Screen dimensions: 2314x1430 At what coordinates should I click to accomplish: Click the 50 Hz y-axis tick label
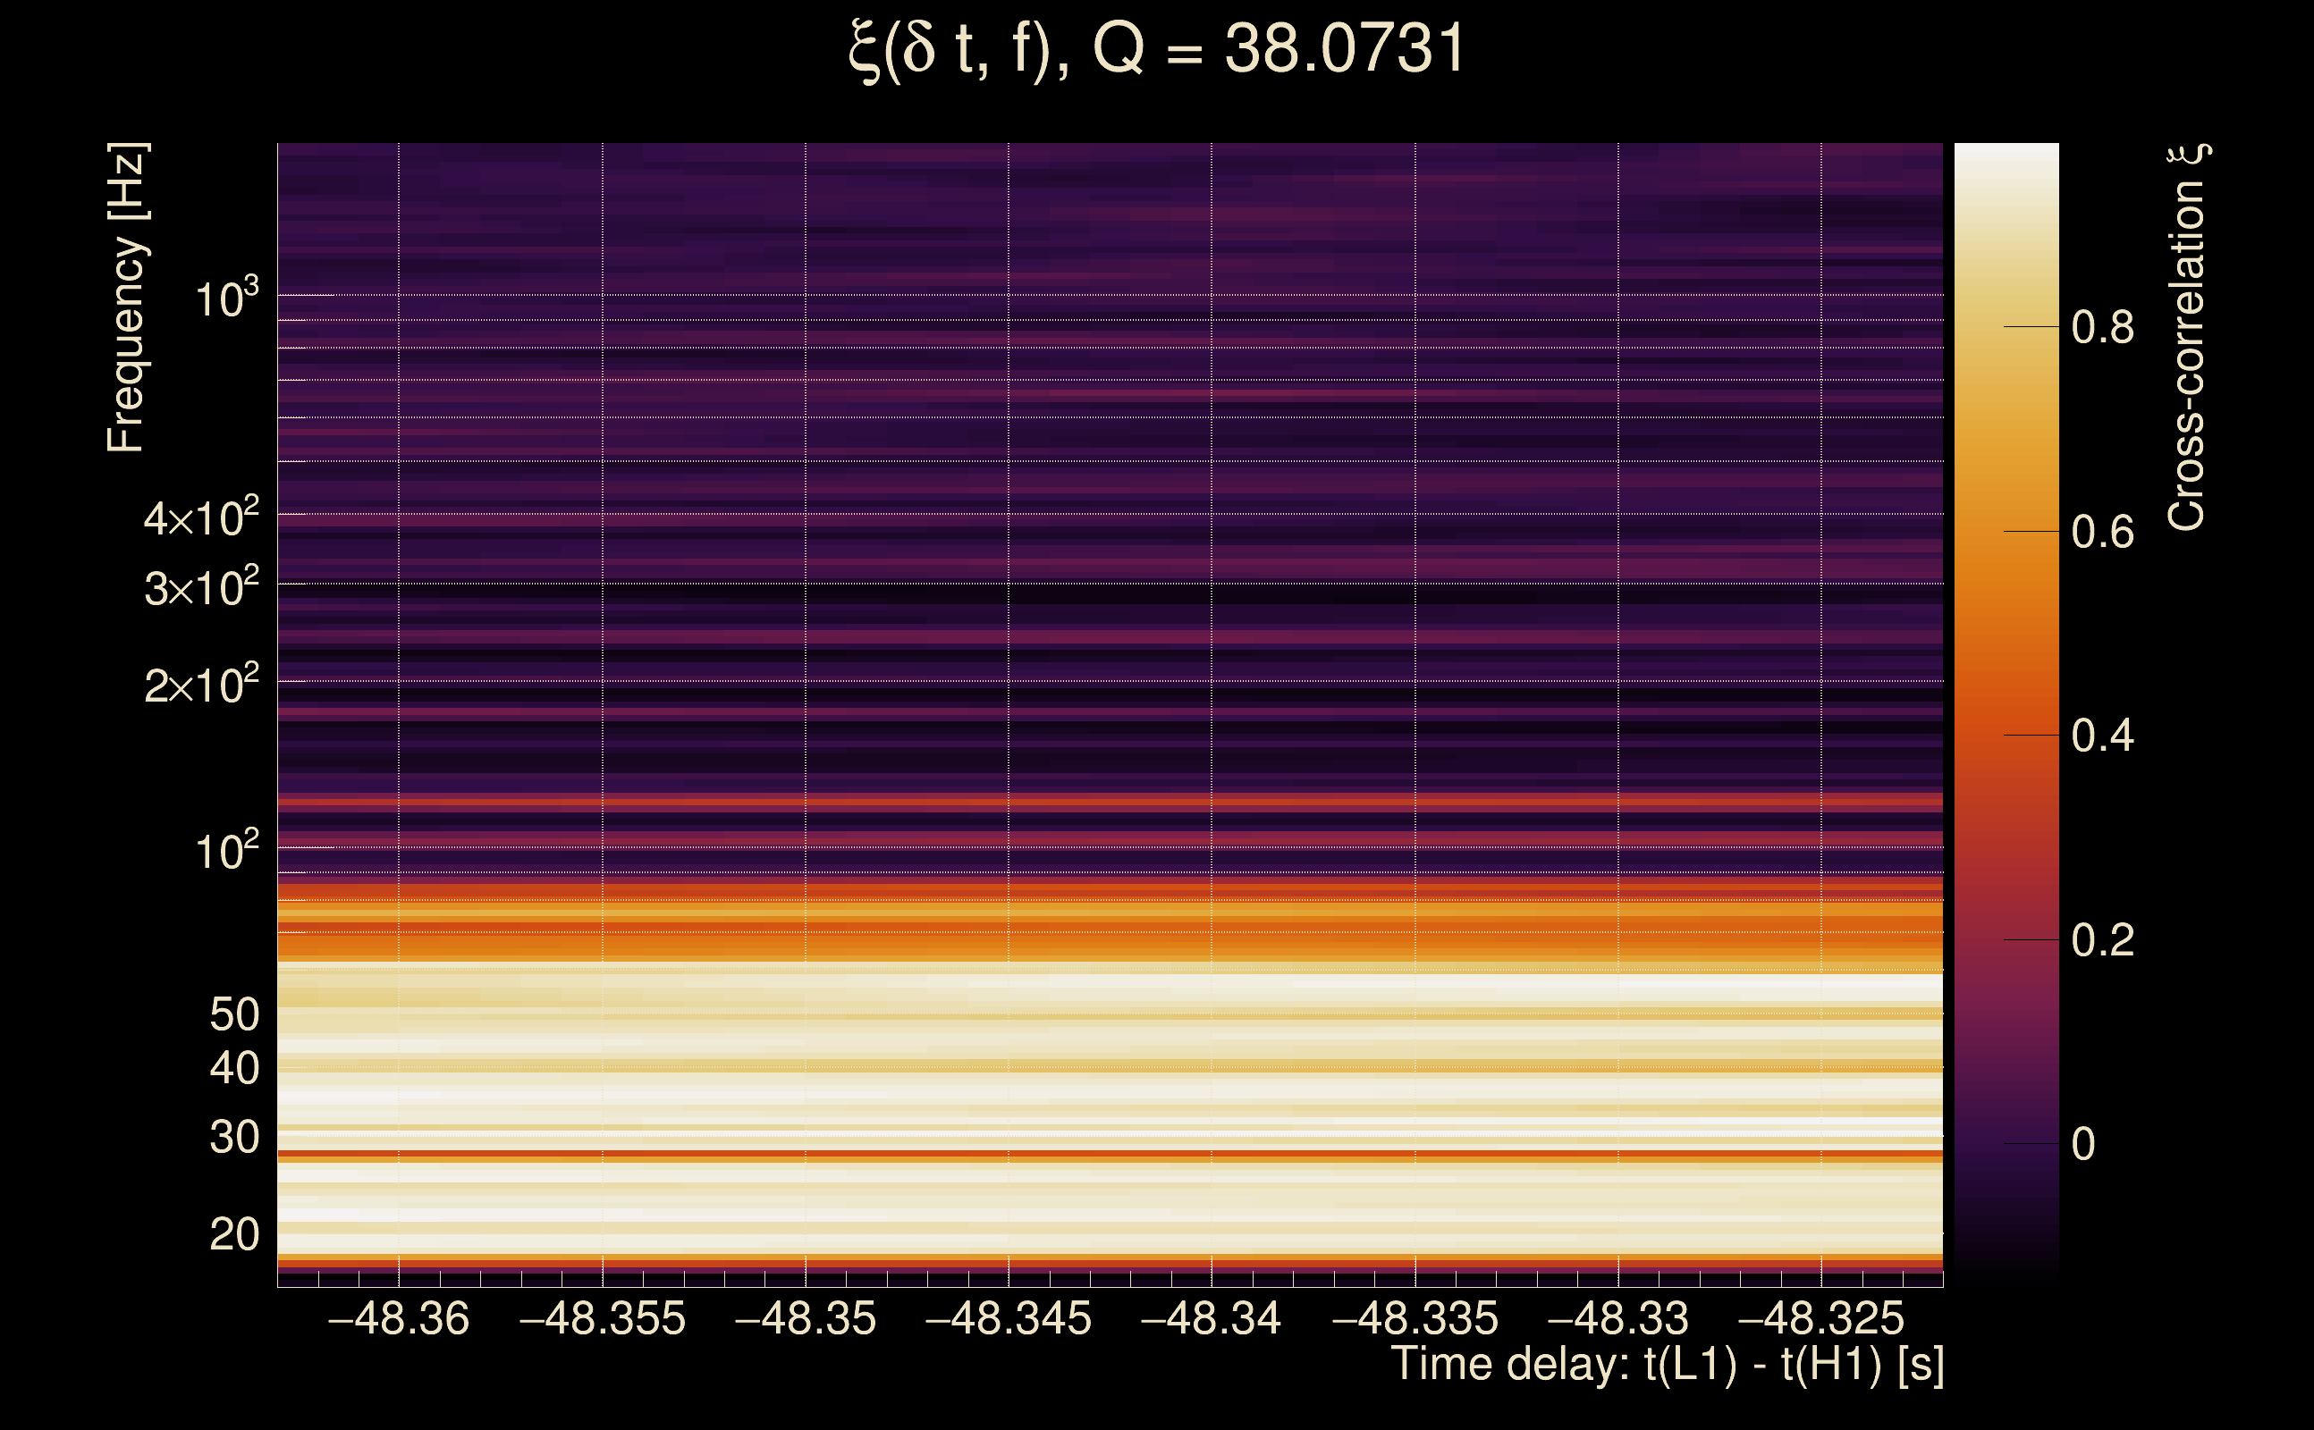[x=233, y=1014]
